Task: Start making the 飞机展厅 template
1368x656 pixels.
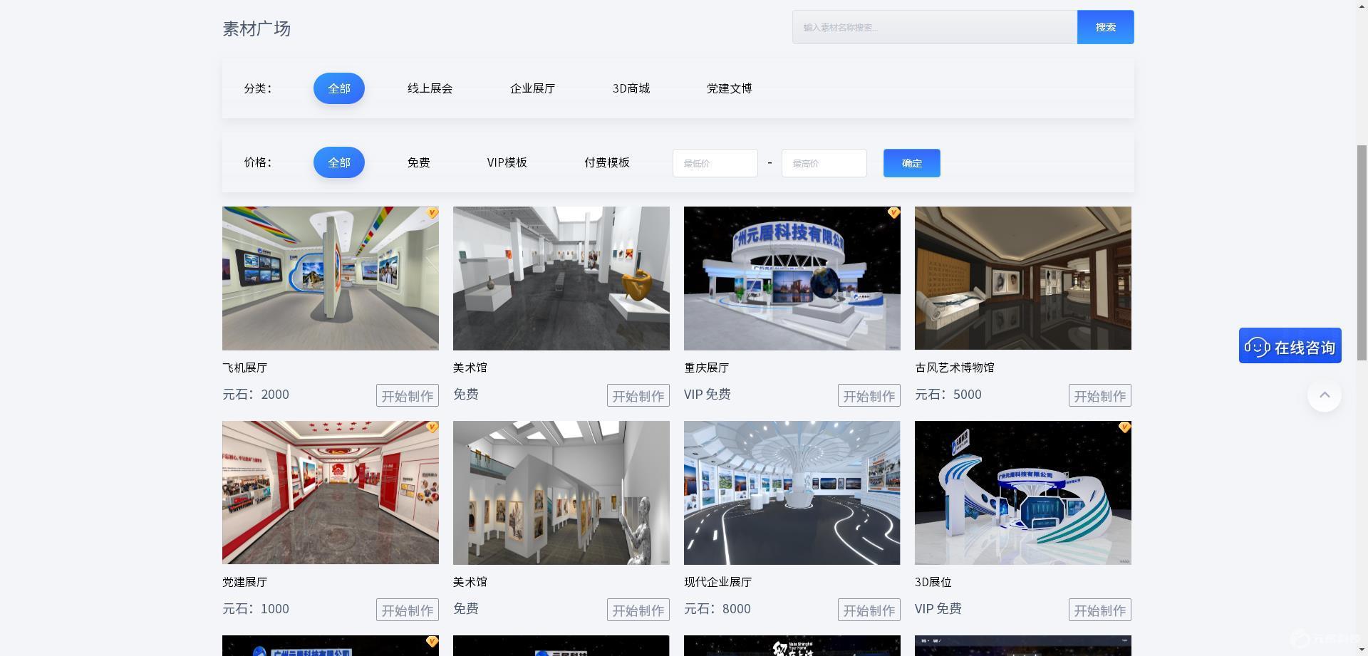Action: [x=408, y=395]
